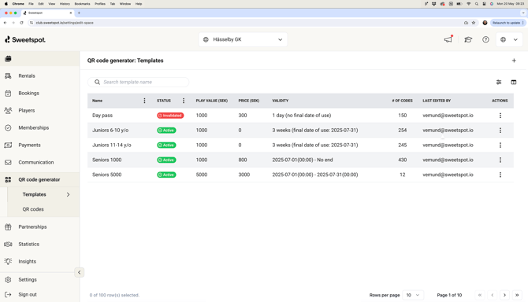528x302 pixels.
Task: Open Rows per page dropdown
Action: (413, 295)
